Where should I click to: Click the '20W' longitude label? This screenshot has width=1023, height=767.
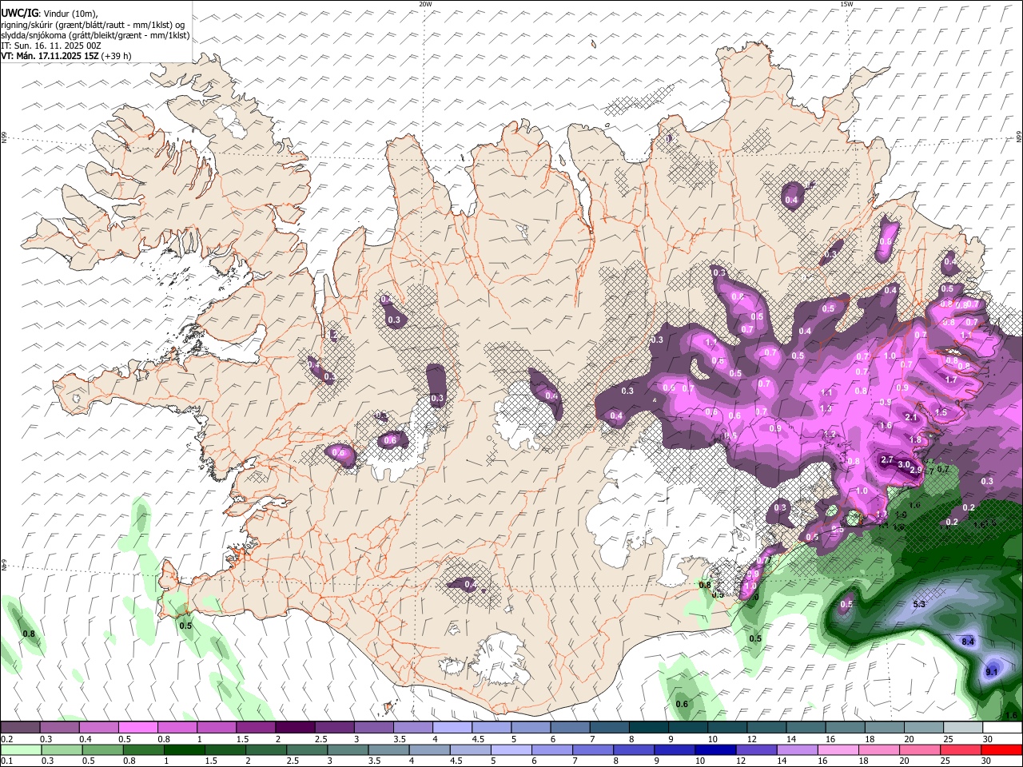[425, 4]
